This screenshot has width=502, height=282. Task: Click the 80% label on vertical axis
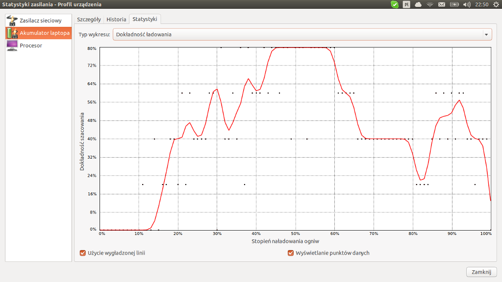(x=92, y=48)
